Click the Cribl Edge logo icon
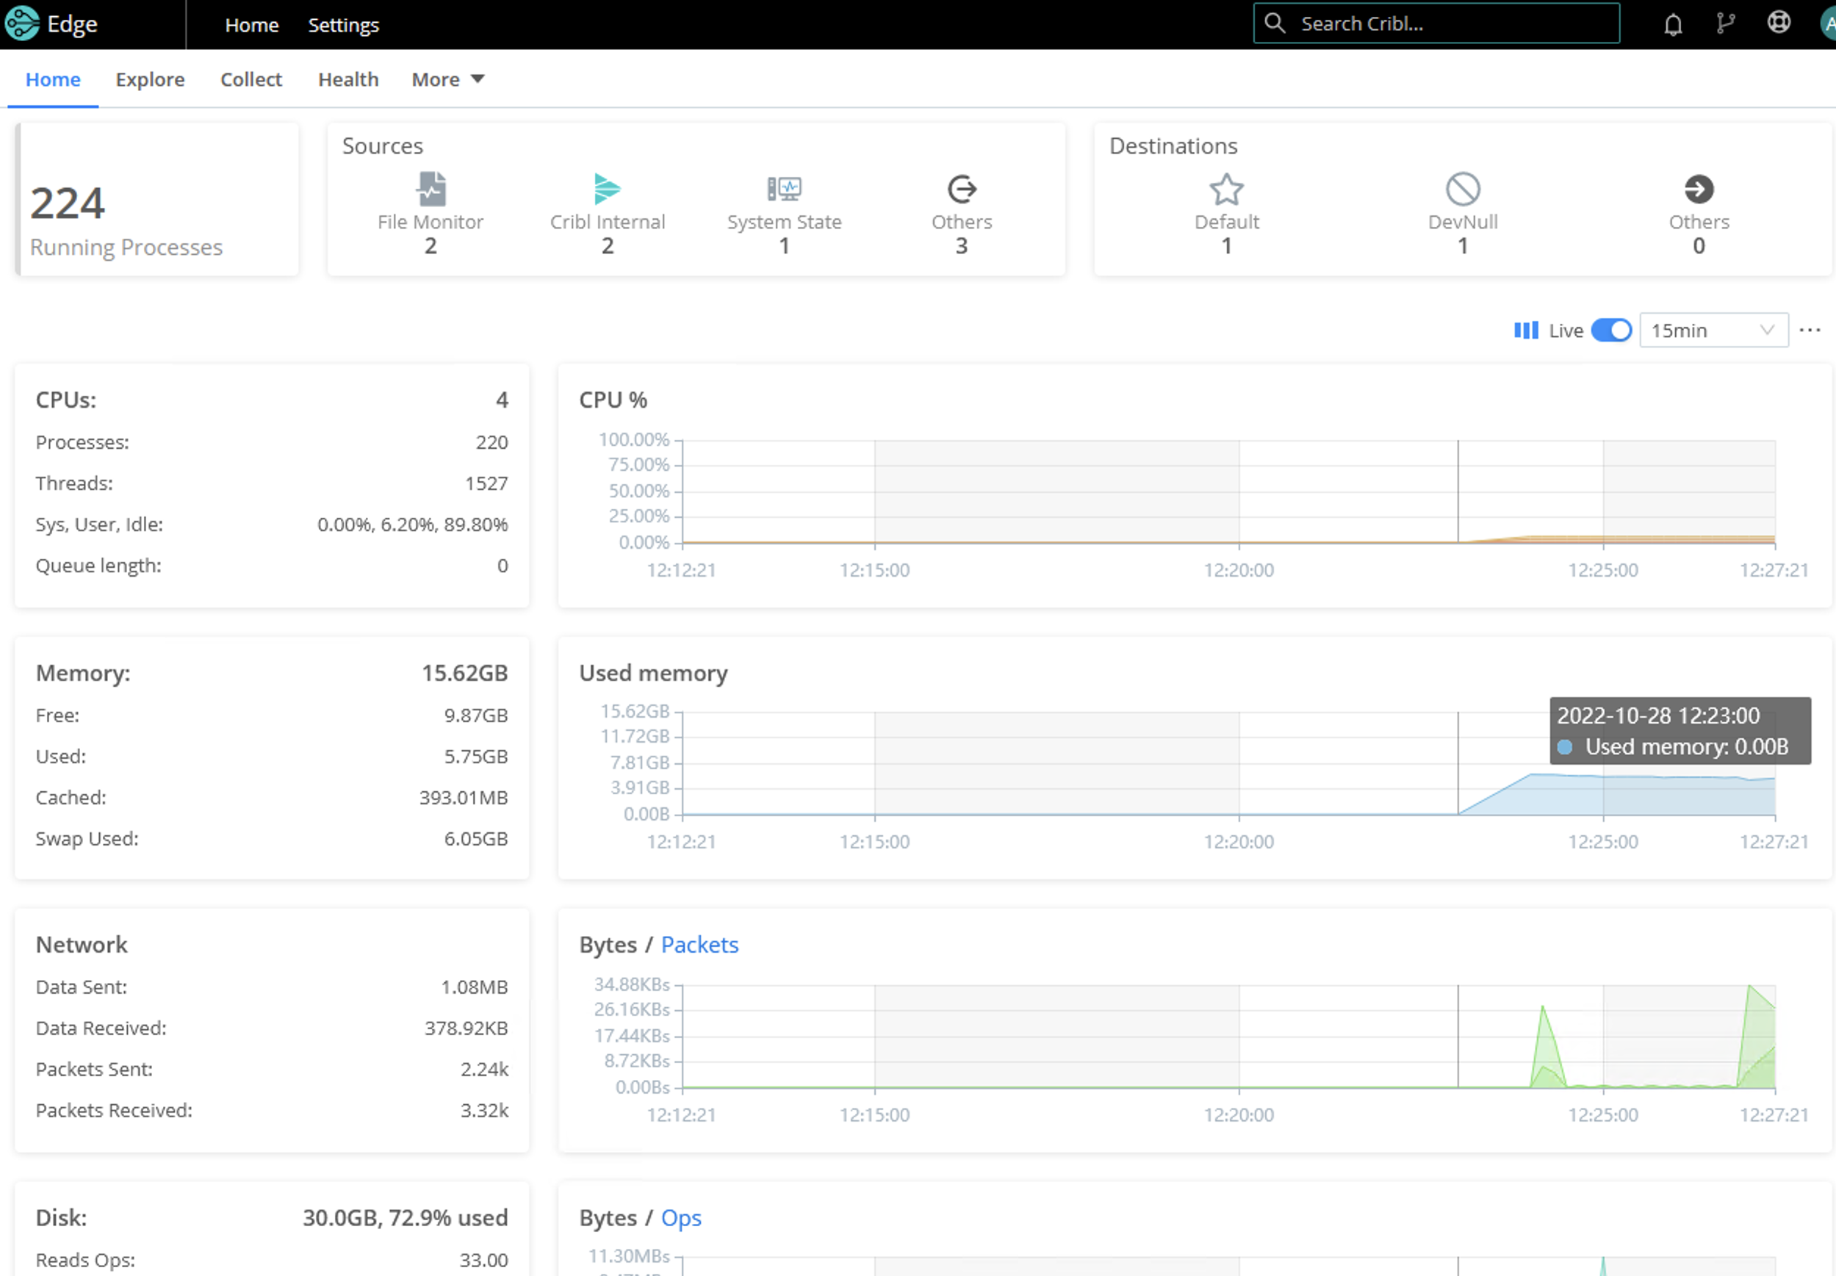This screenshot has height=1276, width=1836. [21, 24]
